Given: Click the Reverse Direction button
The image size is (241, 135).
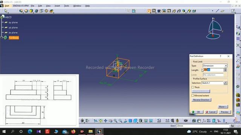Looking at the screenshot, I should [201, 100].
